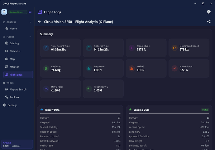Viewport: 215px width, 150px height.
Task: Click the Max Ground Speed gauge icon
Action: coord(174,48)
